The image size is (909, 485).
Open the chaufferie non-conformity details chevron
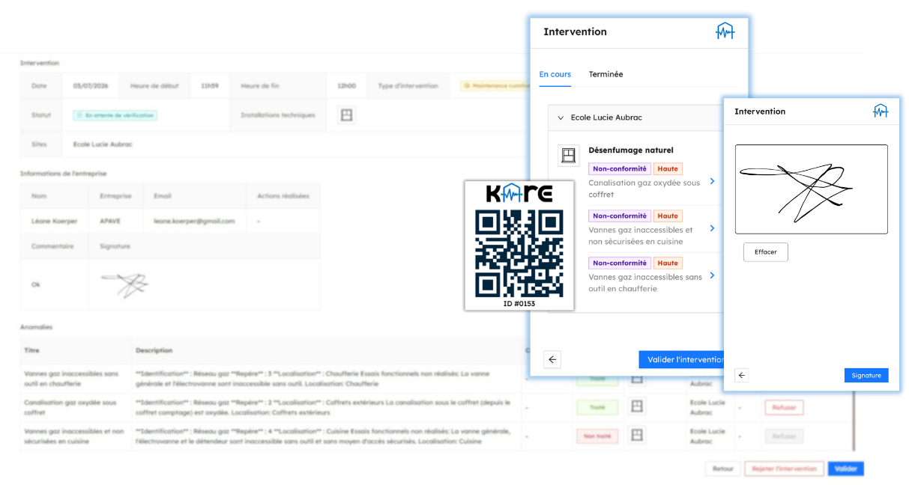[x=712, y=275]
